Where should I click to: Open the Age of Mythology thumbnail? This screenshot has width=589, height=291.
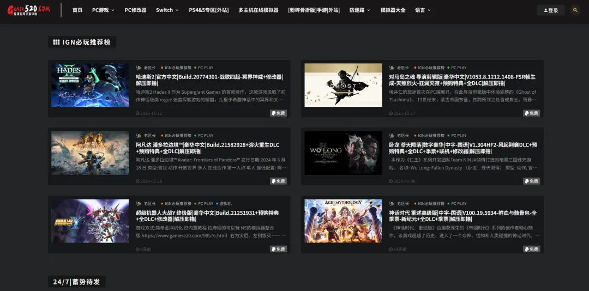343,221
